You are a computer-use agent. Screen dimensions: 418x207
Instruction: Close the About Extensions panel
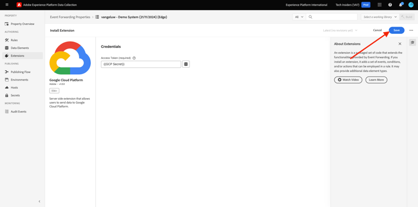click(x=400, y=44)
